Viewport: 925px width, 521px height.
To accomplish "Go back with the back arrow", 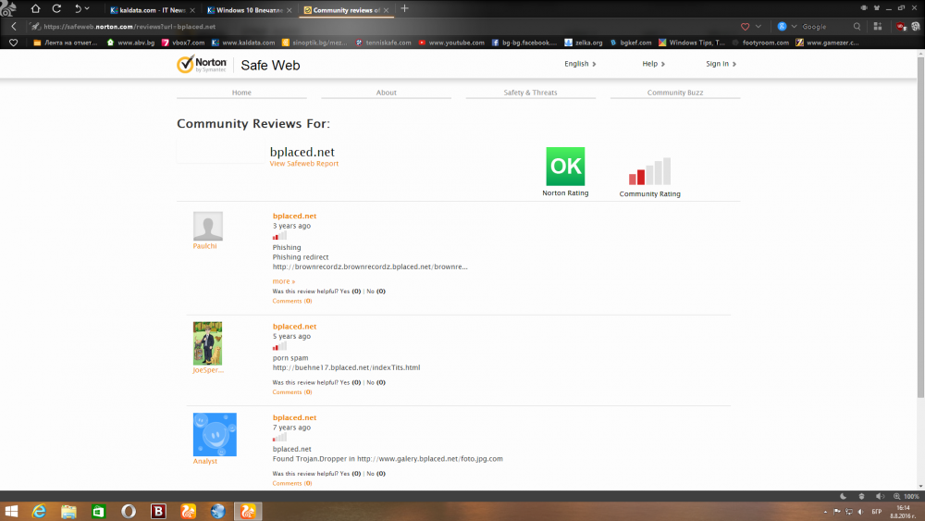I will 14,27.
